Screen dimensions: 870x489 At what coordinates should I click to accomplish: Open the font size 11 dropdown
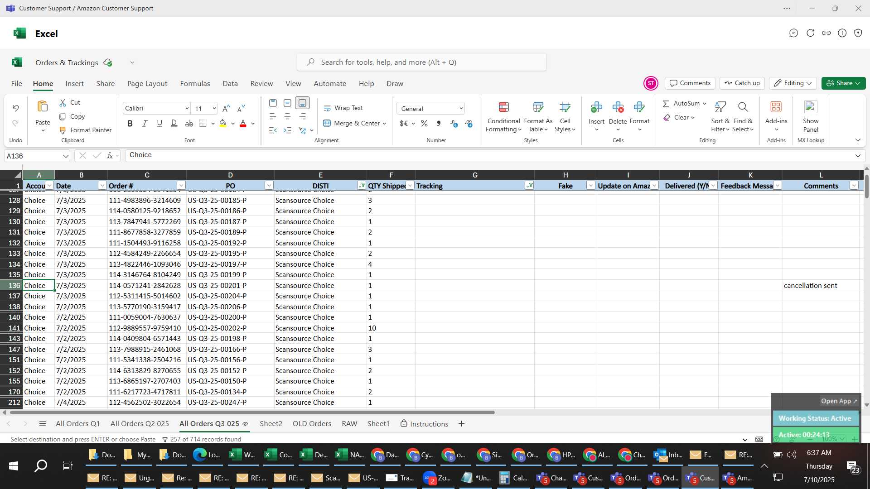pos(214,108)
